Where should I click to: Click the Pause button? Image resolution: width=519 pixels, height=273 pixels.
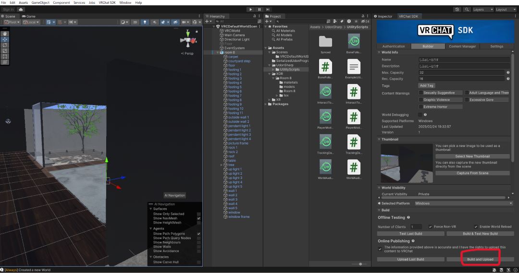point(259,10)
